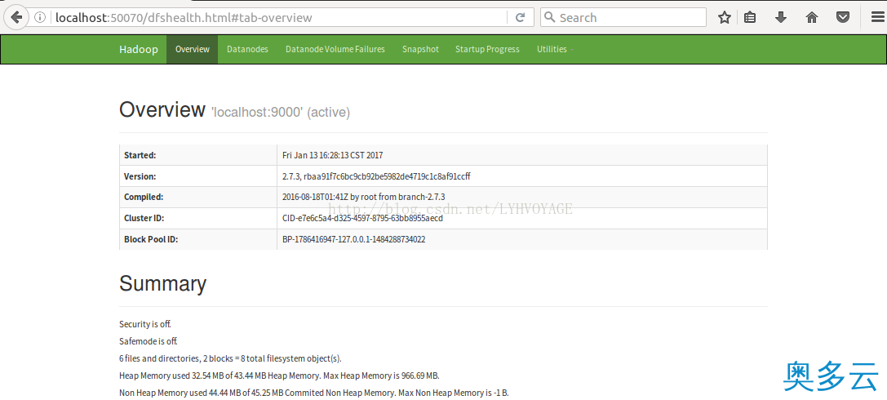Open the Startup Progress tab
887x400 pixels.
pos(487,49)
